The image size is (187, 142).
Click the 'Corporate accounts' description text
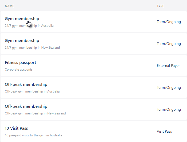(x=19, y=70)
